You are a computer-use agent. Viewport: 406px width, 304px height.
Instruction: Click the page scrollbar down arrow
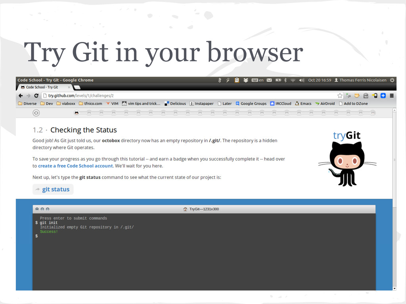click(395, 289)
